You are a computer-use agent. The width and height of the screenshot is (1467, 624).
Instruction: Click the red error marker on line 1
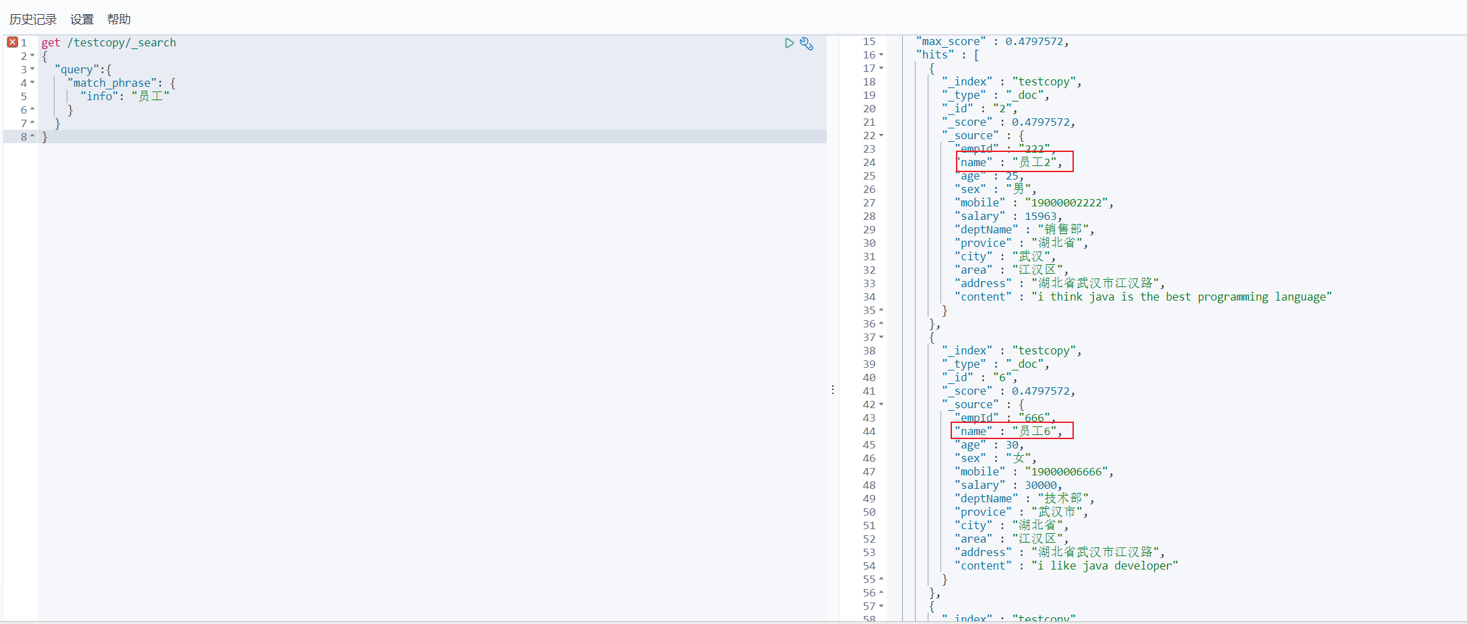(12, 42)
